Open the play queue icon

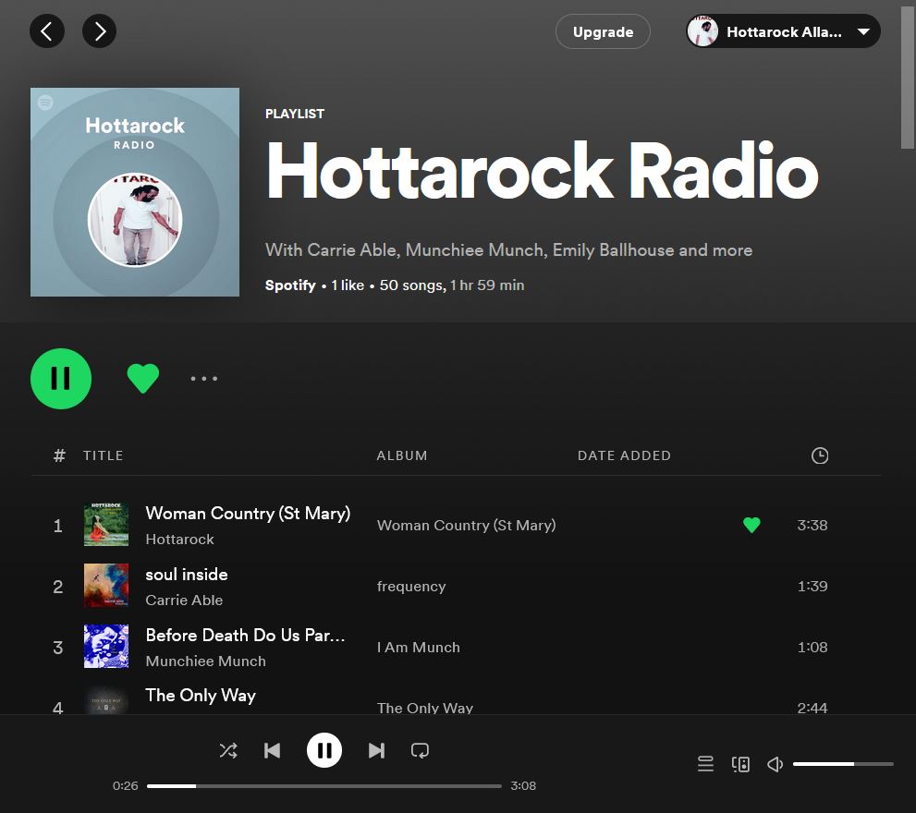[x=705, y=764]
